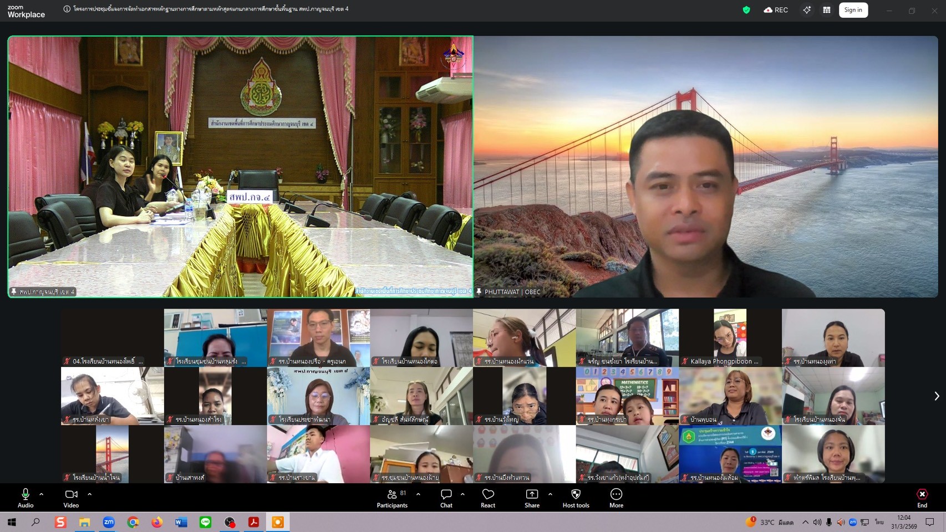
Task: Open the More options menu
Action: [616, 498]
